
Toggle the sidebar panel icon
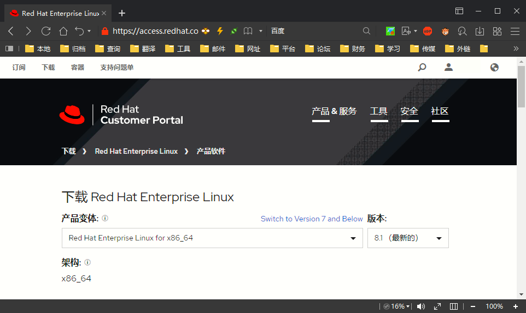click(9, 49)
